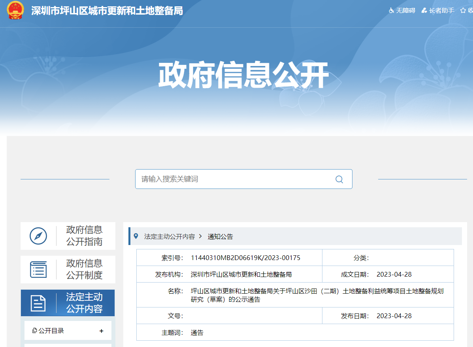Click the magnifier search icon
Image resolution: width=473 pixels, height=347 pixels.
tap(339, 179)
